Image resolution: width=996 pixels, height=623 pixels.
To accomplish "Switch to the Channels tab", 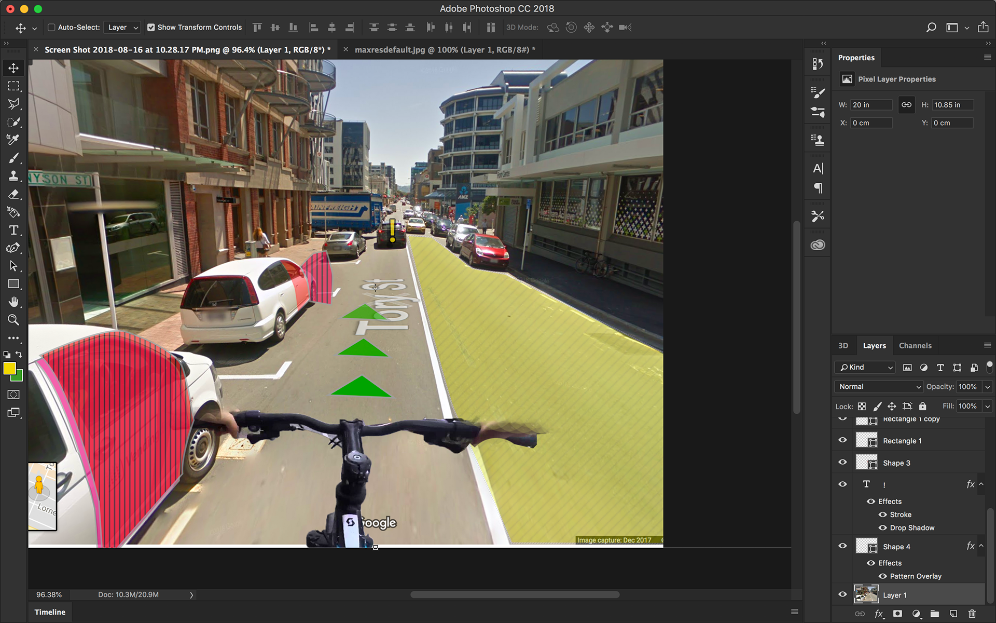I will 915,346.
